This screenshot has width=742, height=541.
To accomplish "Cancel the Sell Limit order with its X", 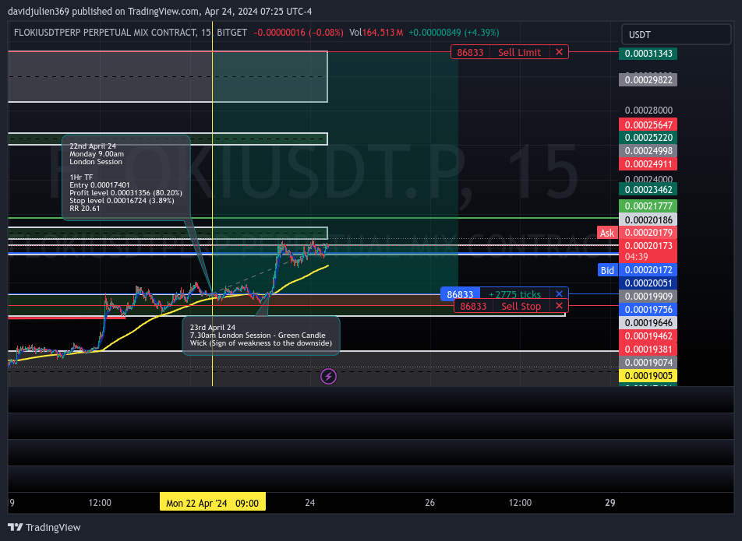I will coord(559,52).
